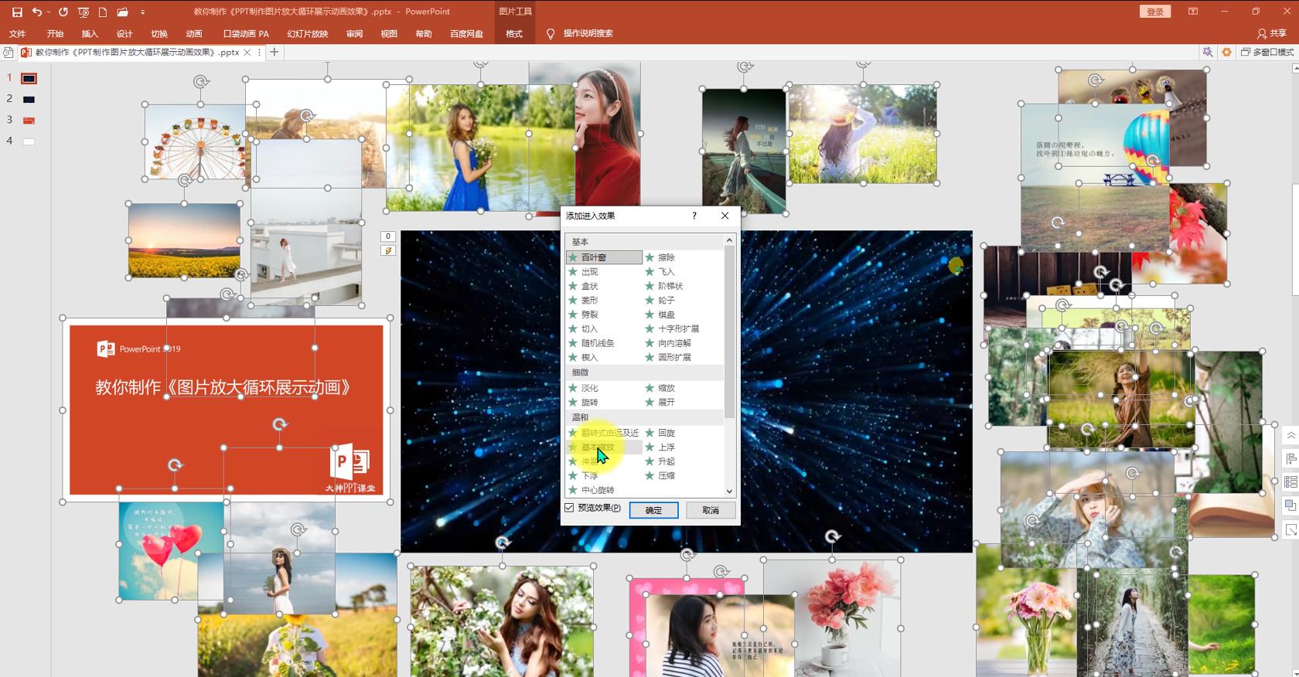Click the 操作说明搜索 search field
1299x677 pixels.
tap(588, 34)
